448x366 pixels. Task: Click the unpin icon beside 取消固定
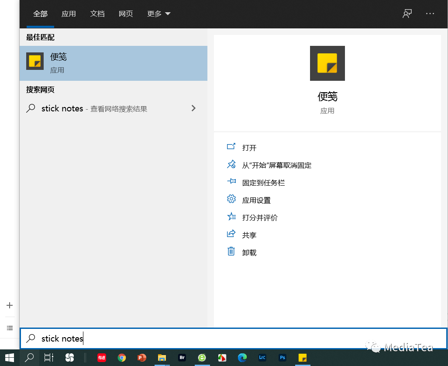point(231,164)
